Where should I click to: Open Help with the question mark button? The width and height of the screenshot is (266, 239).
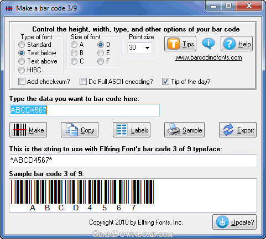tap(237, 44)
